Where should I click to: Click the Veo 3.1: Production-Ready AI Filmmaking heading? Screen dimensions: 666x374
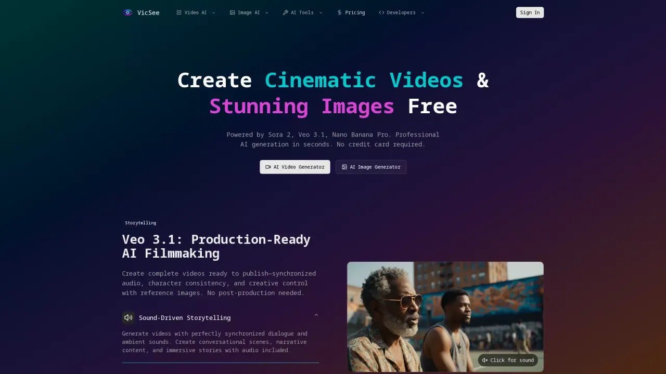coord(216,246)
